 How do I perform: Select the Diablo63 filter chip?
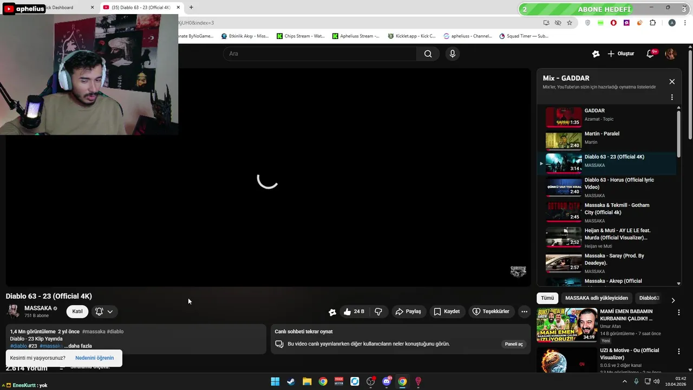pyautogui.click(x=649, y=298)
